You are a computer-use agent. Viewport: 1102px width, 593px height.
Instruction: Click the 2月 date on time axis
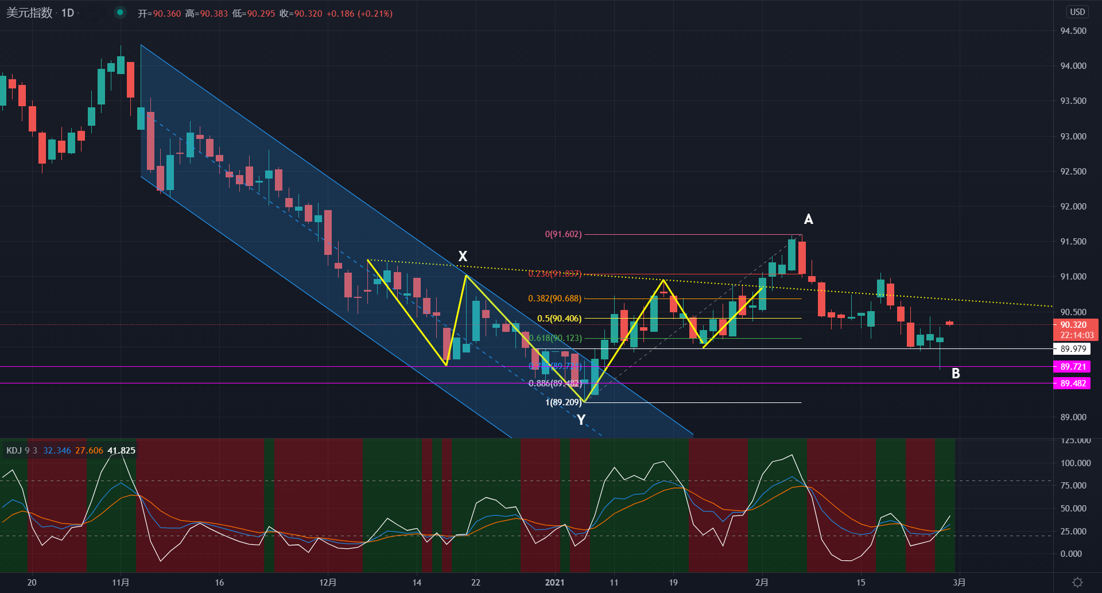pos(762,582)
